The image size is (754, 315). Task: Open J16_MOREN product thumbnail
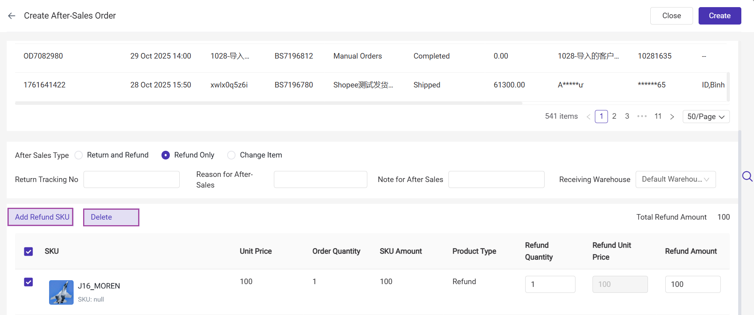point(61,292)
